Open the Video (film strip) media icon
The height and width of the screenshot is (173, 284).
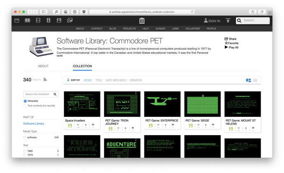click(38, 20)
